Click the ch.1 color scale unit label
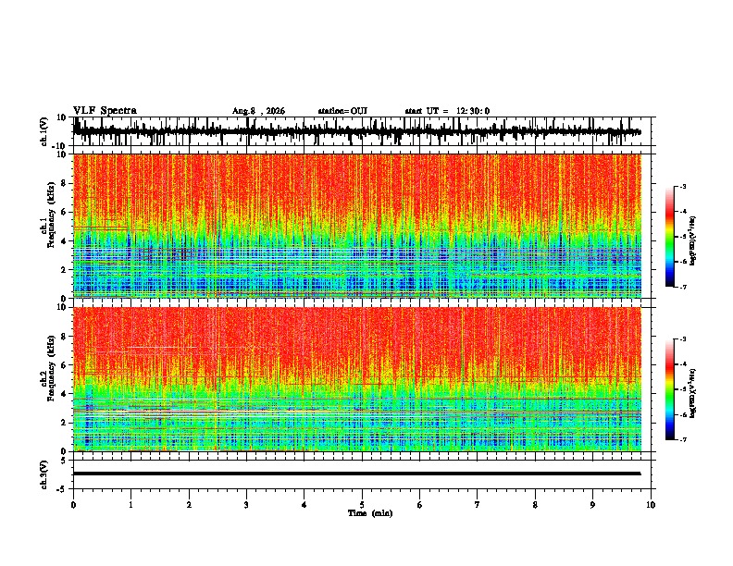Screen dimensions: 733x566 [693, 241]
